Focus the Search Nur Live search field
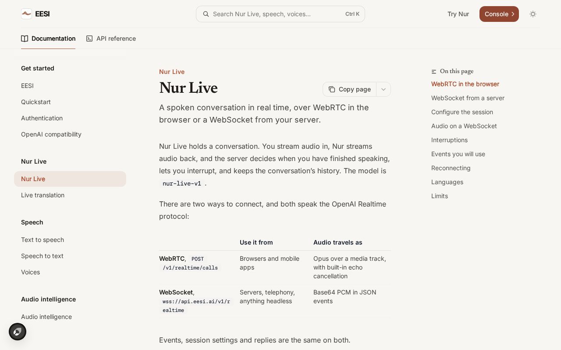This screenshot has height=350, width=561. tap(280, 14)
